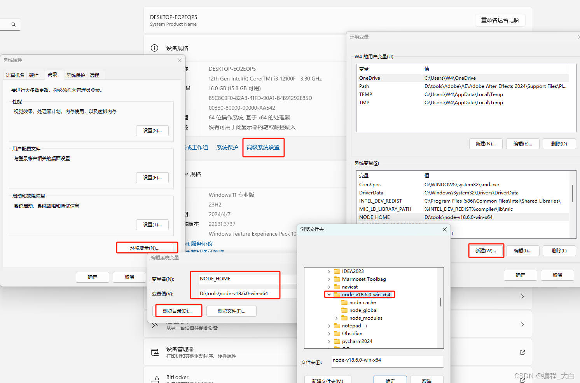Click the node_cache folder icon
Screen dimensions: 580x383
tap(344, 303)
